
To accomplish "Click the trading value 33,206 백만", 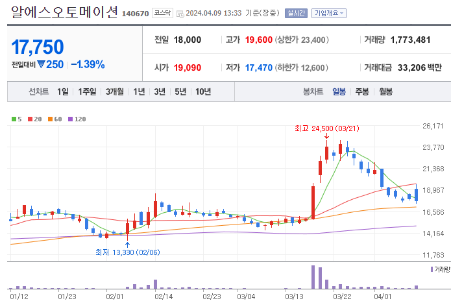I will [420, 68].
